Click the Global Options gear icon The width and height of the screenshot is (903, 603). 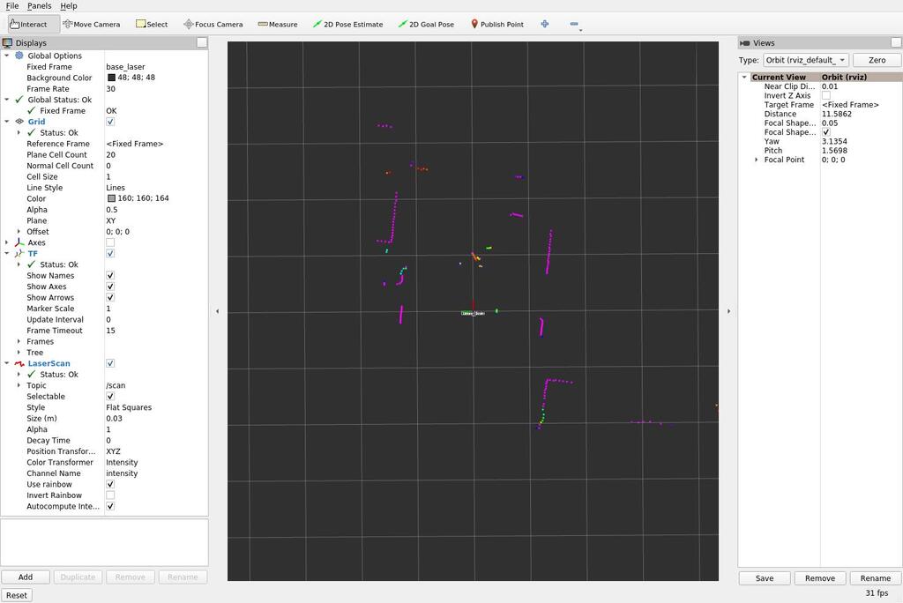tap(19, 56)
